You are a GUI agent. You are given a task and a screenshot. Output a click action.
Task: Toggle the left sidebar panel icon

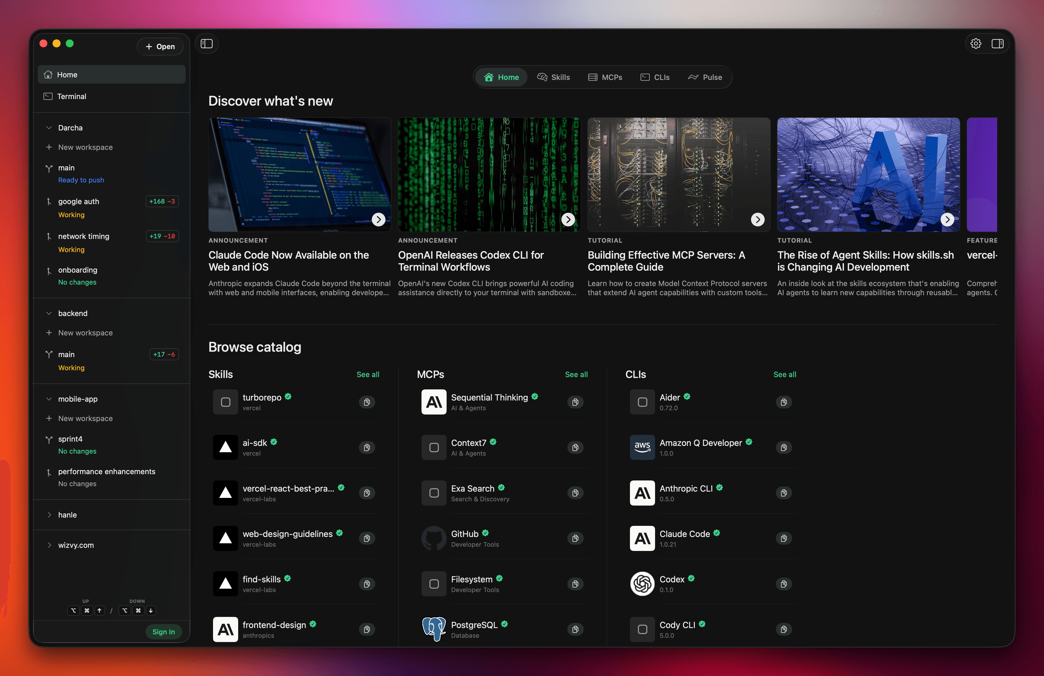[206, 43]
